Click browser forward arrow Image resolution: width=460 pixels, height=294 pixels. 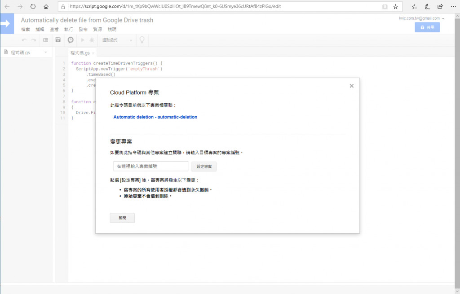click(x=20, y=6)
